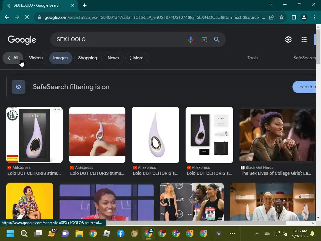The width and height of the screenshot is (321, 241).
Task: Click the SafeSearch hidden-eye icon
Action: point(18,87)
